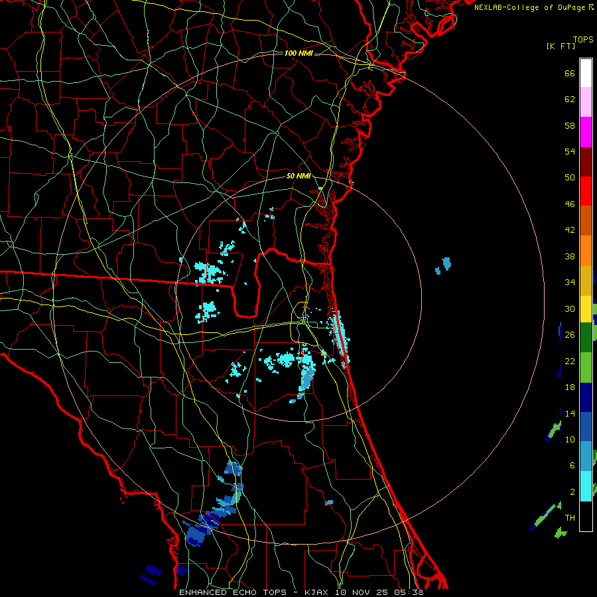Click the "KJAX" station identifier
The image size is (597, 597).
point(318,592)
